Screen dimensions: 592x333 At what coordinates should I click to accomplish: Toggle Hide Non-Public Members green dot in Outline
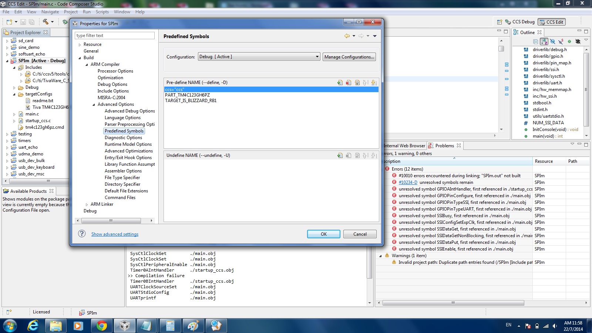[569, 41]
